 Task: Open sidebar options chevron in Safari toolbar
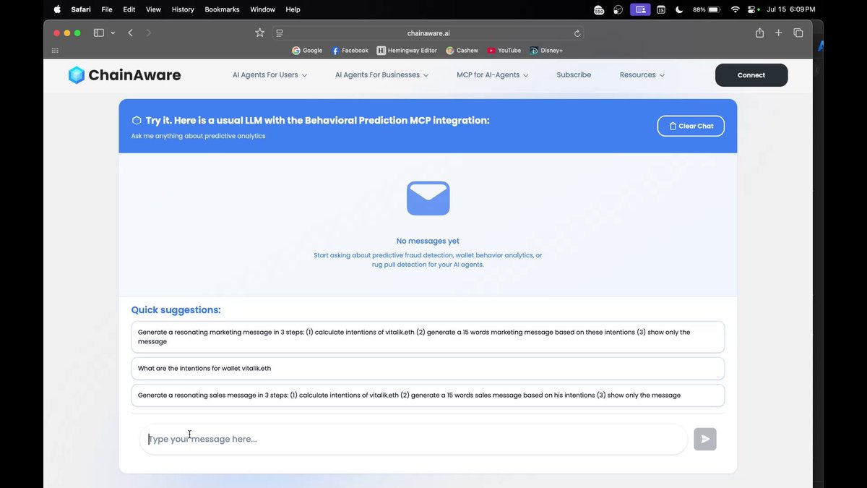[113, 33]
